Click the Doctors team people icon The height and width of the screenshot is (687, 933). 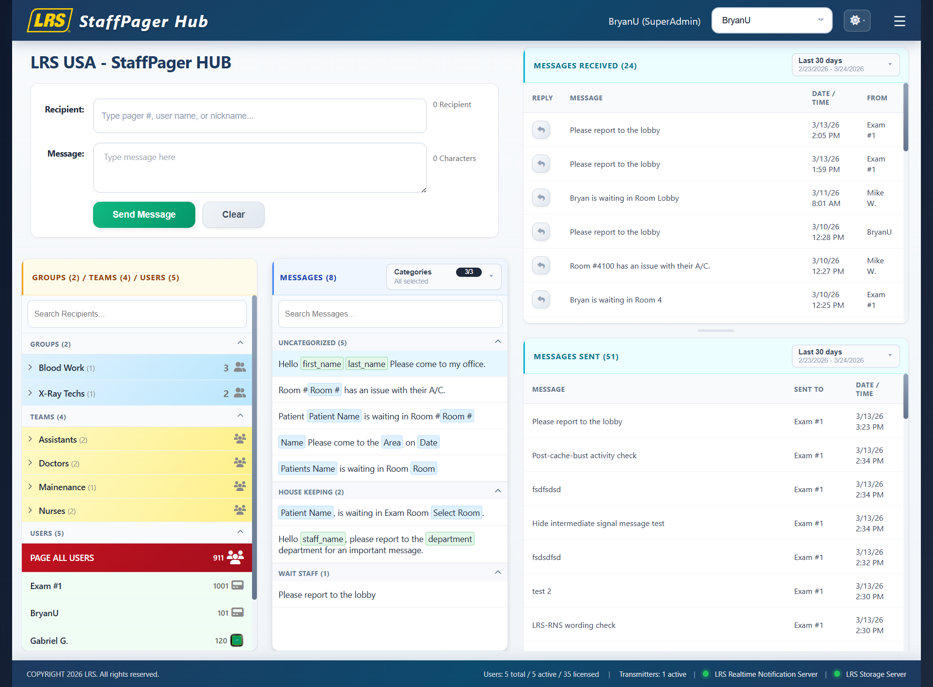(x=240, y=463)
